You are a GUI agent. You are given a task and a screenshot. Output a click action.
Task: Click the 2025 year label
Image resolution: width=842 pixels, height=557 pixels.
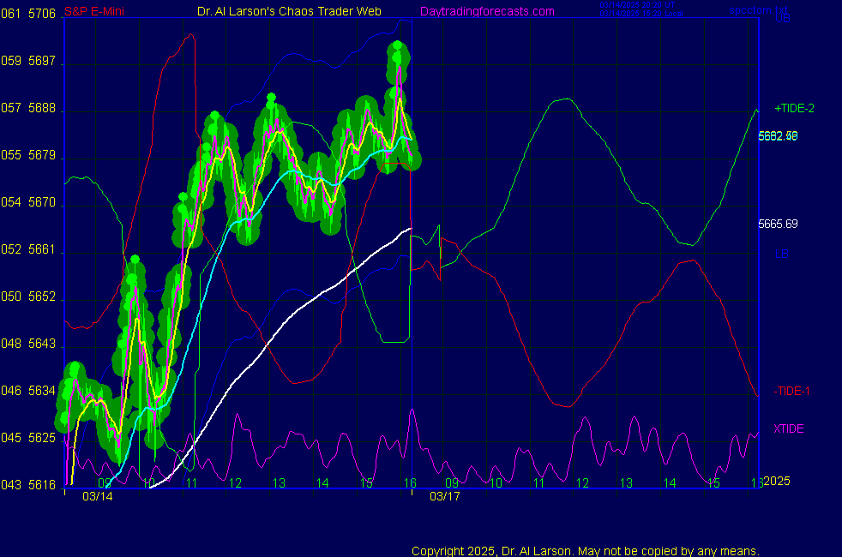tap(777, 481)
